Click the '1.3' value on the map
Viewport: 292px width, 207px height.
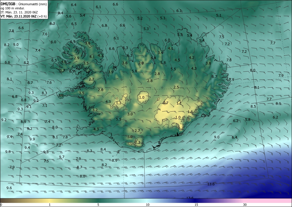click(119, 103)
